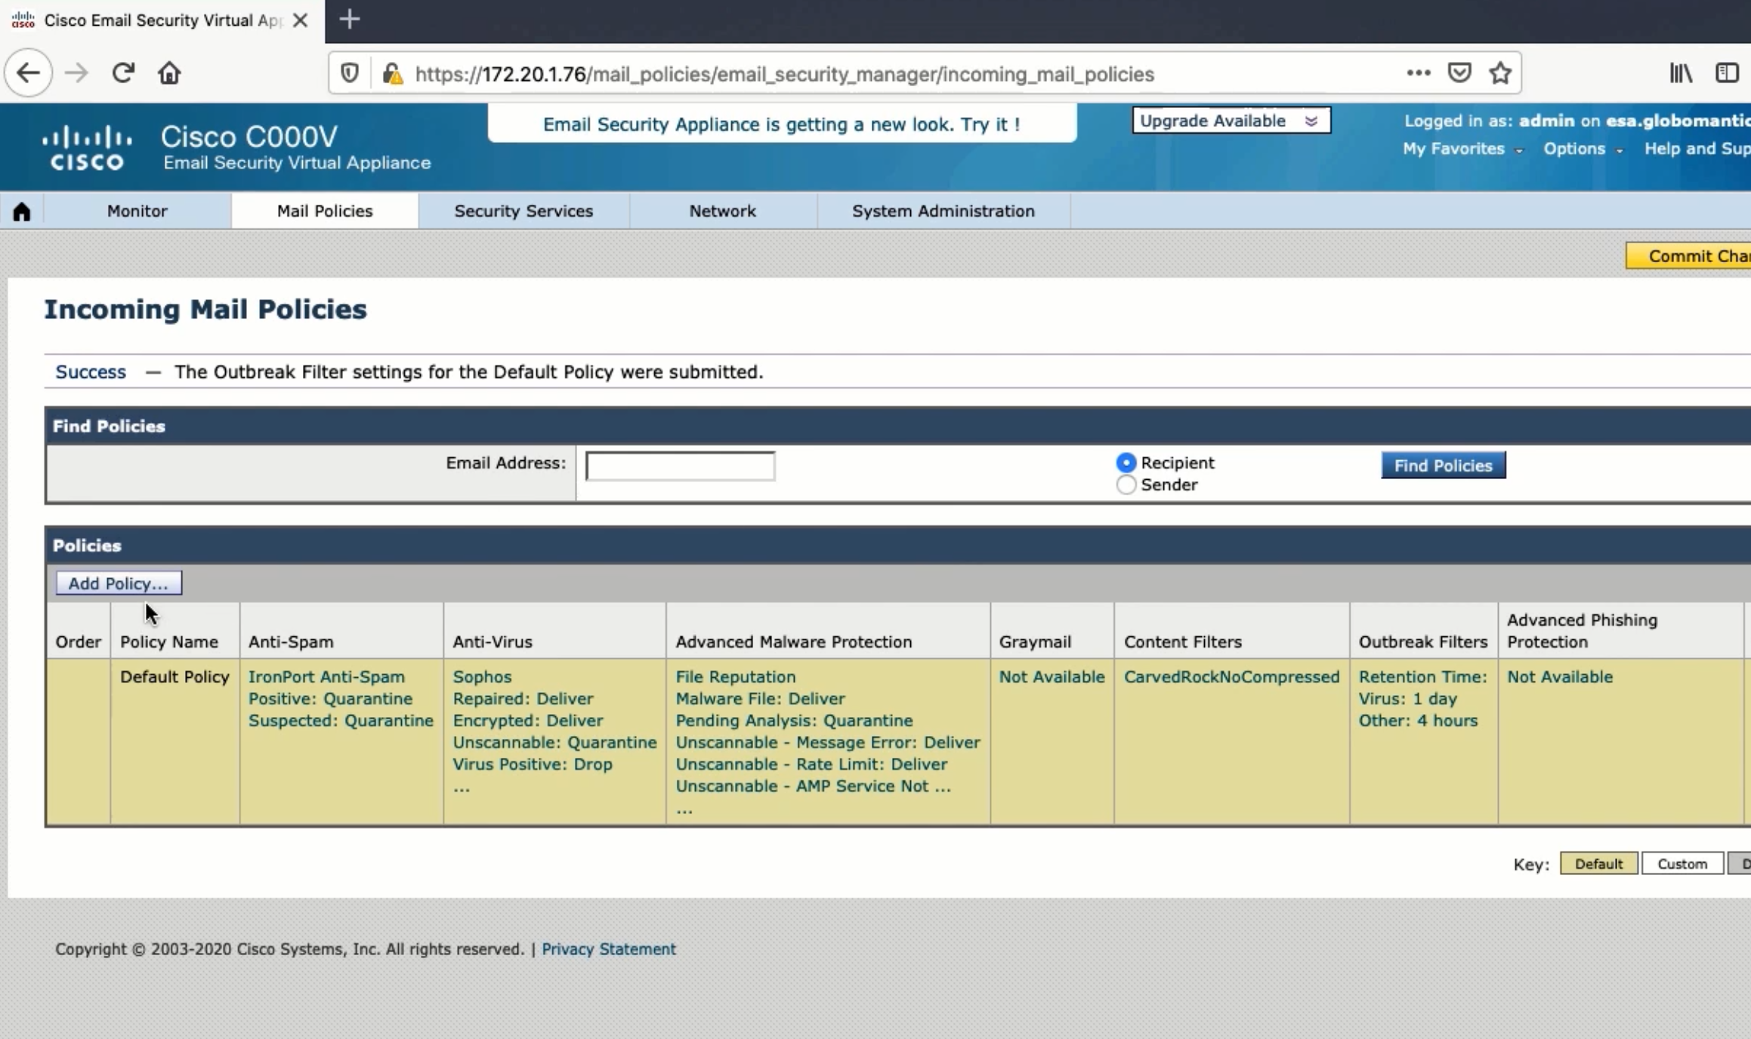Click the lock warning icon in address bar
This screenshot has height=1039, width=1751.
(x=392, y=73)
